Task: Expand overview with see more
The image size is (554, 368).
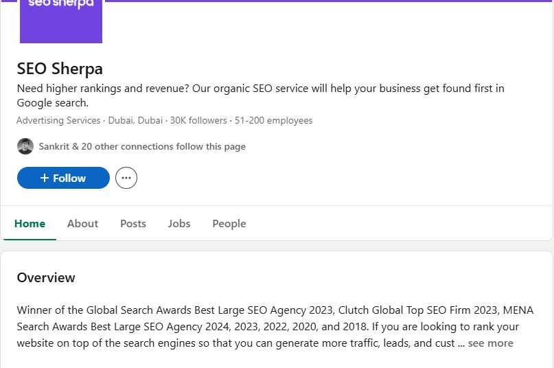Action: (490, 343)
